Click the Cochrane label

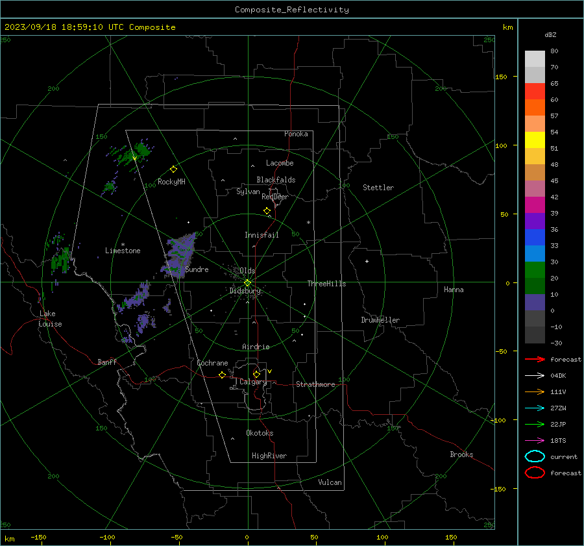pos(212,363)
